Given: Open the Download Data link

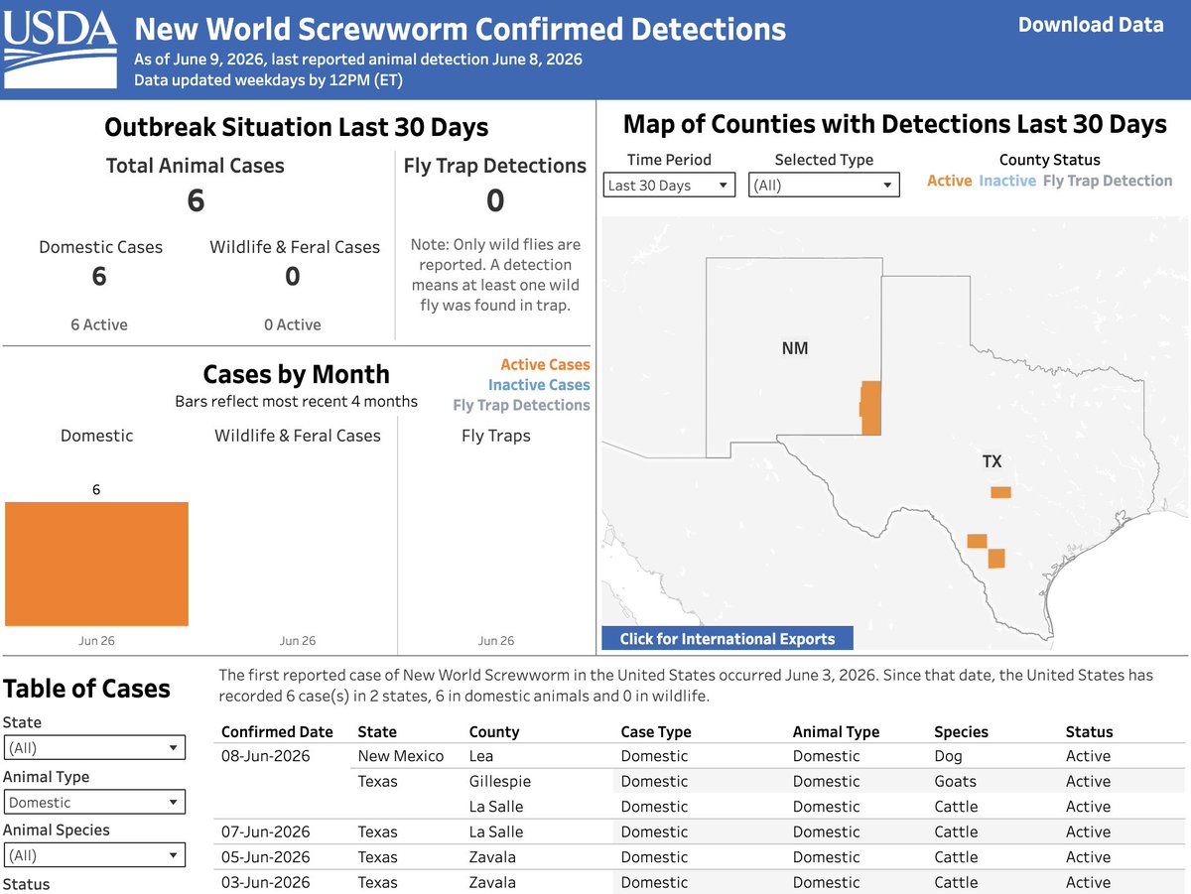Looking at the screenshot, I should tap(1091, 25).
